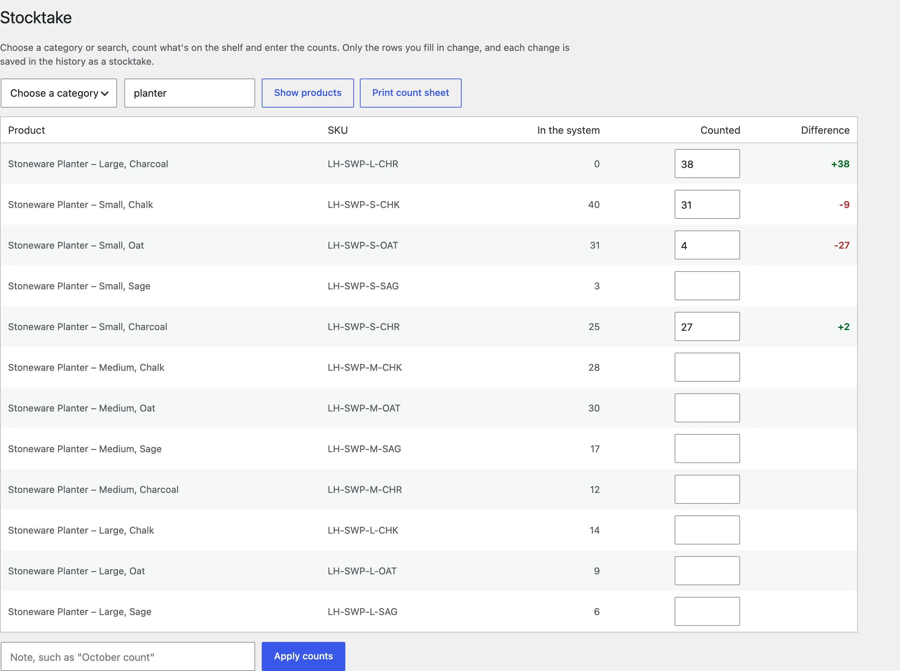Click the SKU text LH-SWP-L-CHR
Viewport: 900px width, 671px height.
[x=363, y=164]
